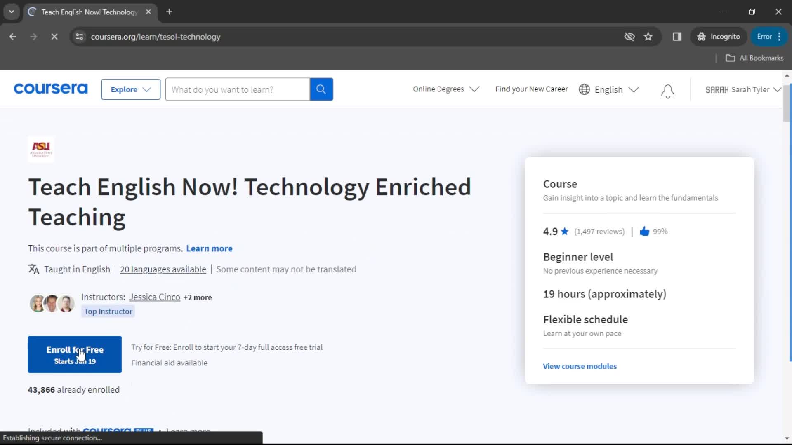Screen dimensions: 792x445
Task: Open the All Bookmarks folder
Action: coord(754,58)
